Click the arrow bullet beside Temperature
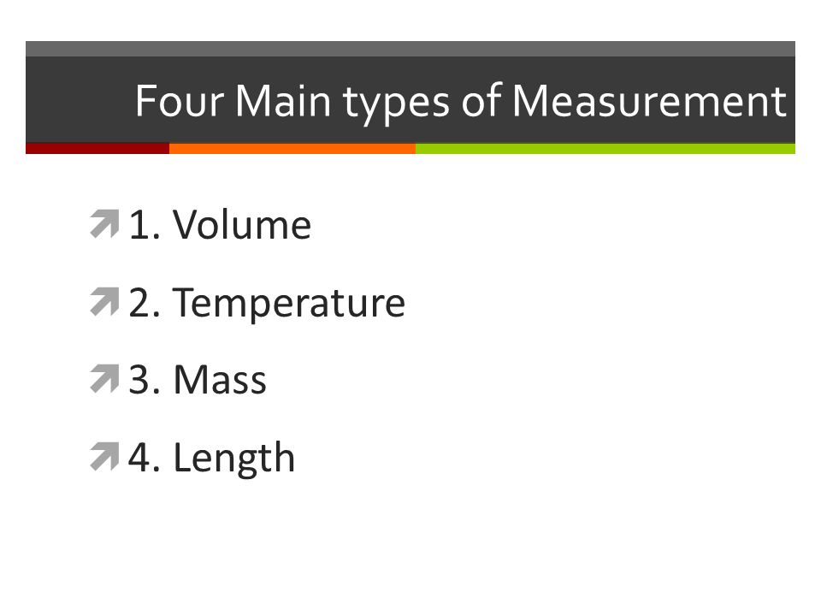 tap(104, 302)
